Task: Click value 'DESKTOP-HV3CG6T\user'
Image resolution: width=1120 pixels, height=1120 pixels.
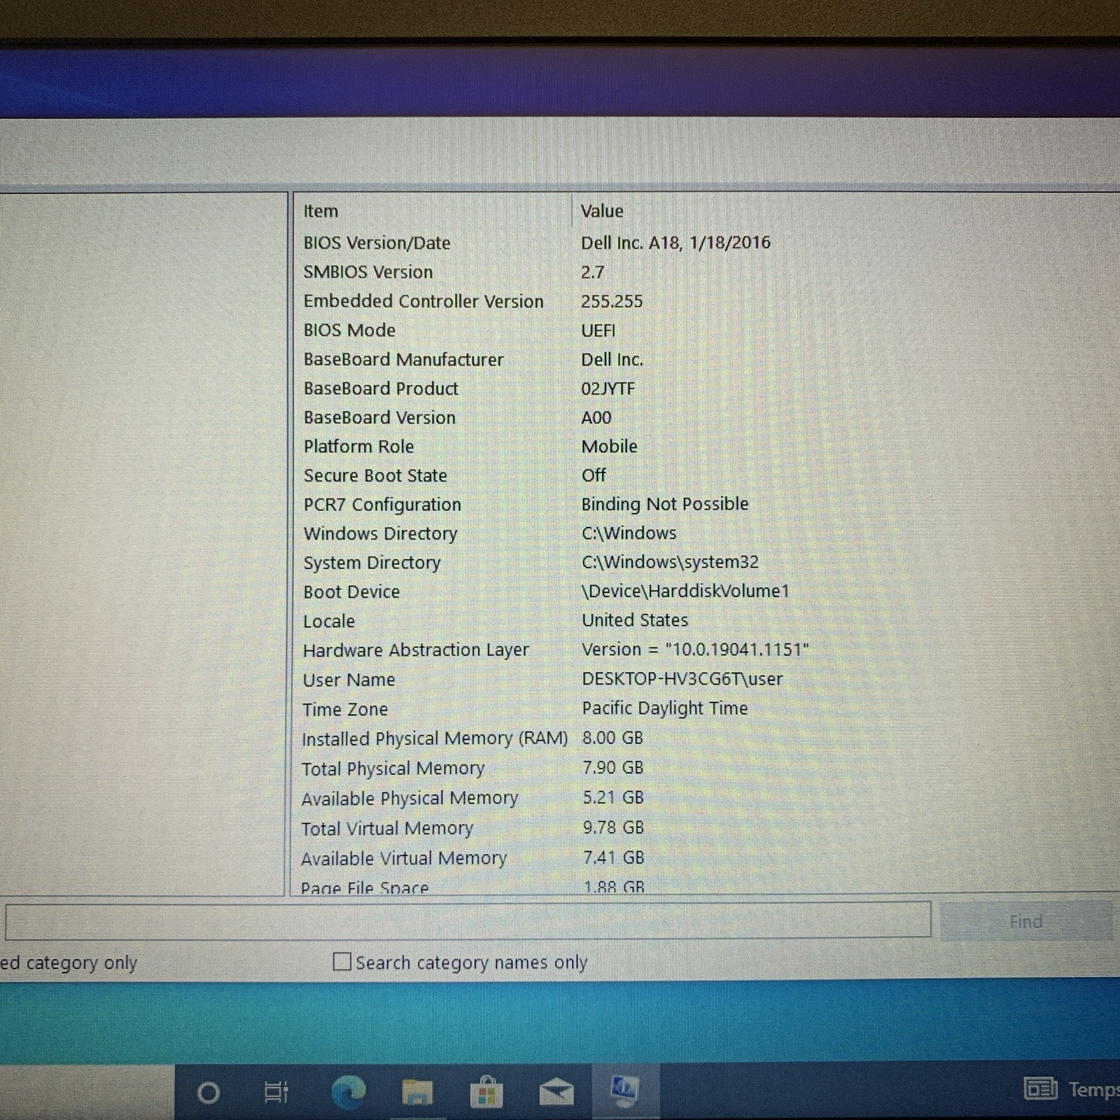Action: [682, 678]
